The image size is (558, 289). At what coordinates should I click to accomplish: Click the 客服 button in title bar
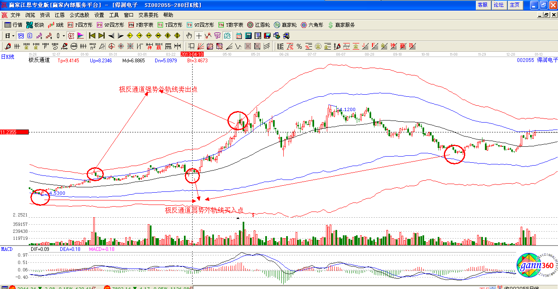(x=482, y=5)
